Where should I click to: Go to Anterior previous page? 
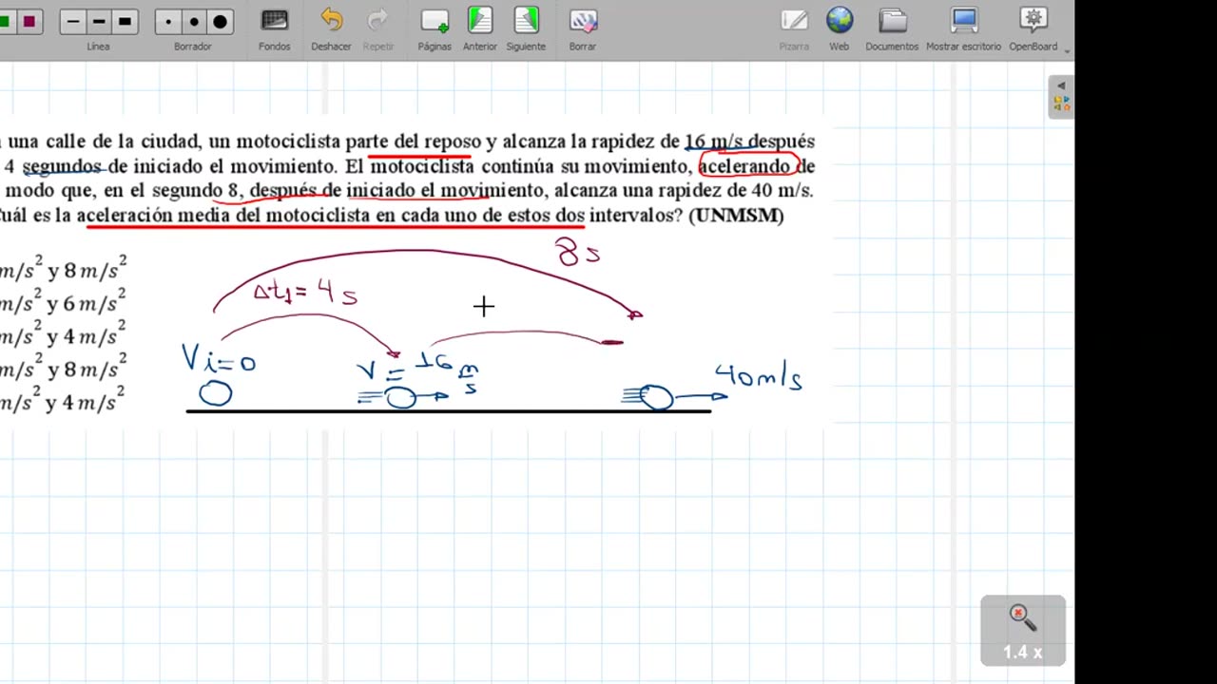click(x=480, y=21)
